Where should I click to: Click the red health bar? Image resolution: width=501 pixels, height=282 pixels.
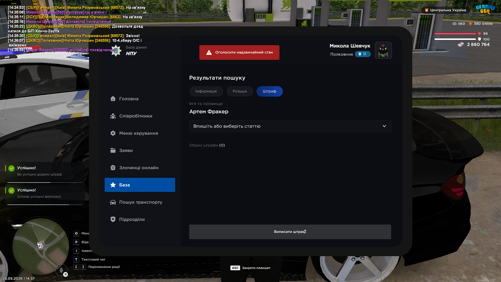pyautogui.click(x=455, y=34)
